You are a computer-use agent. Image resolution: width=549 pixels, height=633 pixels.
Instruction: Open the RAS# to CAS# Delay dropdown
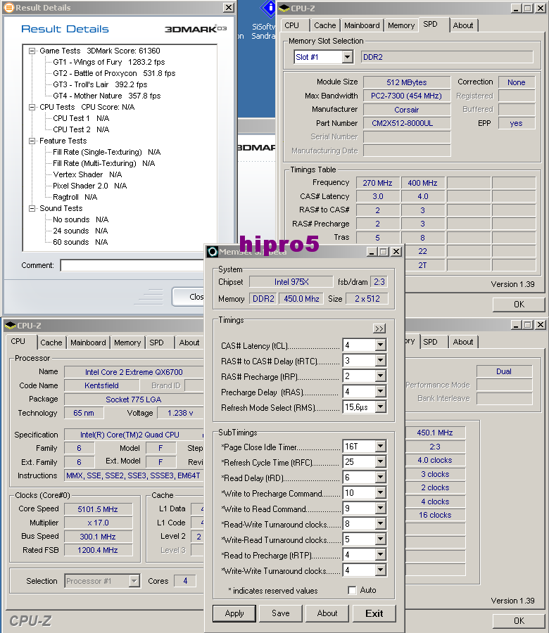tap(380, 361)
